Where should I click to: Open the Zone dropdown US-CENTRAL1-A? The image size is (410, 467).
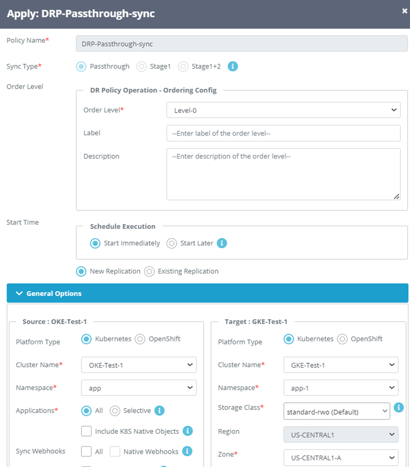pos(341,457)
